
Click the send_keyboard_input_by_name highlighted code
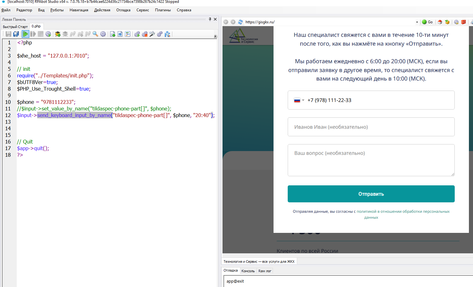(x=74, y=115)
